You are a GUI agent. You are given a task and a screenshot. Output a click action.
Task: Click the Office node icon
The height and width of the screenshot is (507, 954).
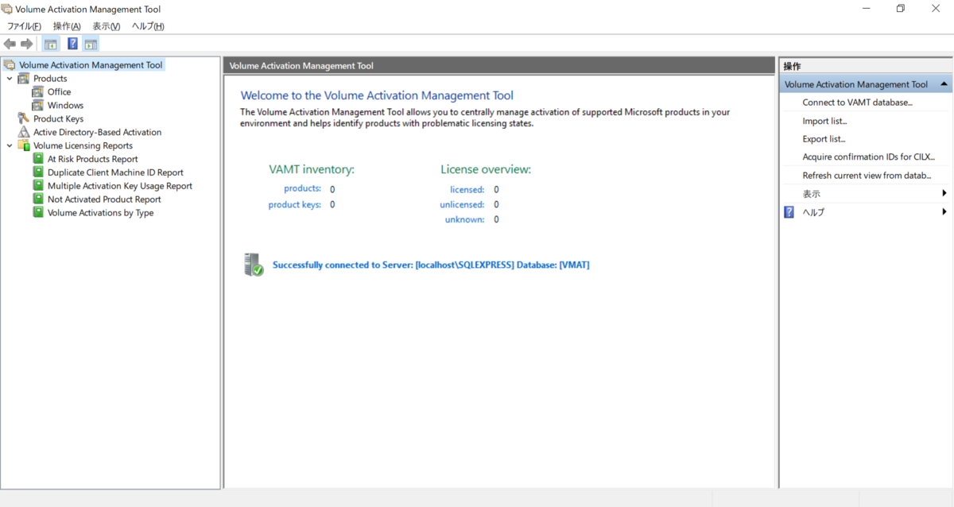[38, 92]
